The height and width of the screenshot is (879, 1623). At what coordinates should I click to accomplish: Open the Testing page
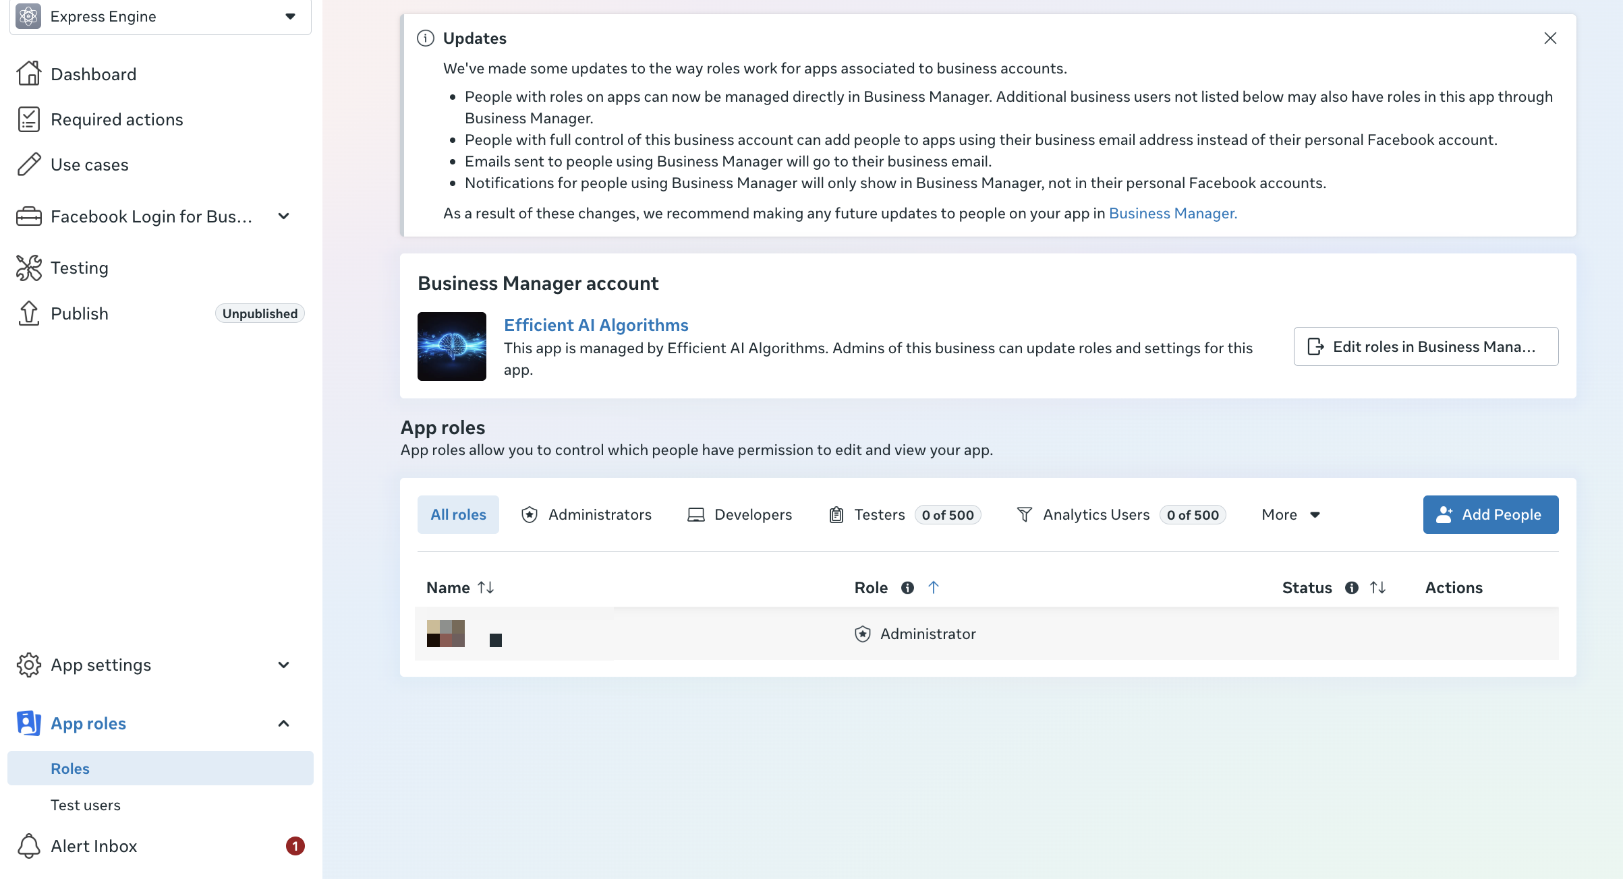[x=80, y=268]
